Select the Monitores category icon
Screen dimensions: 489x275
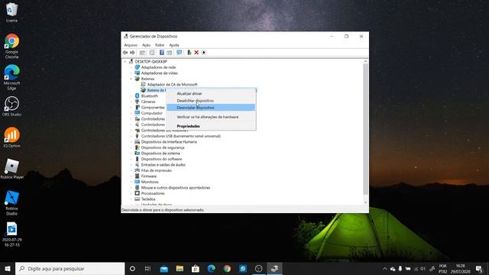point(137,182)
